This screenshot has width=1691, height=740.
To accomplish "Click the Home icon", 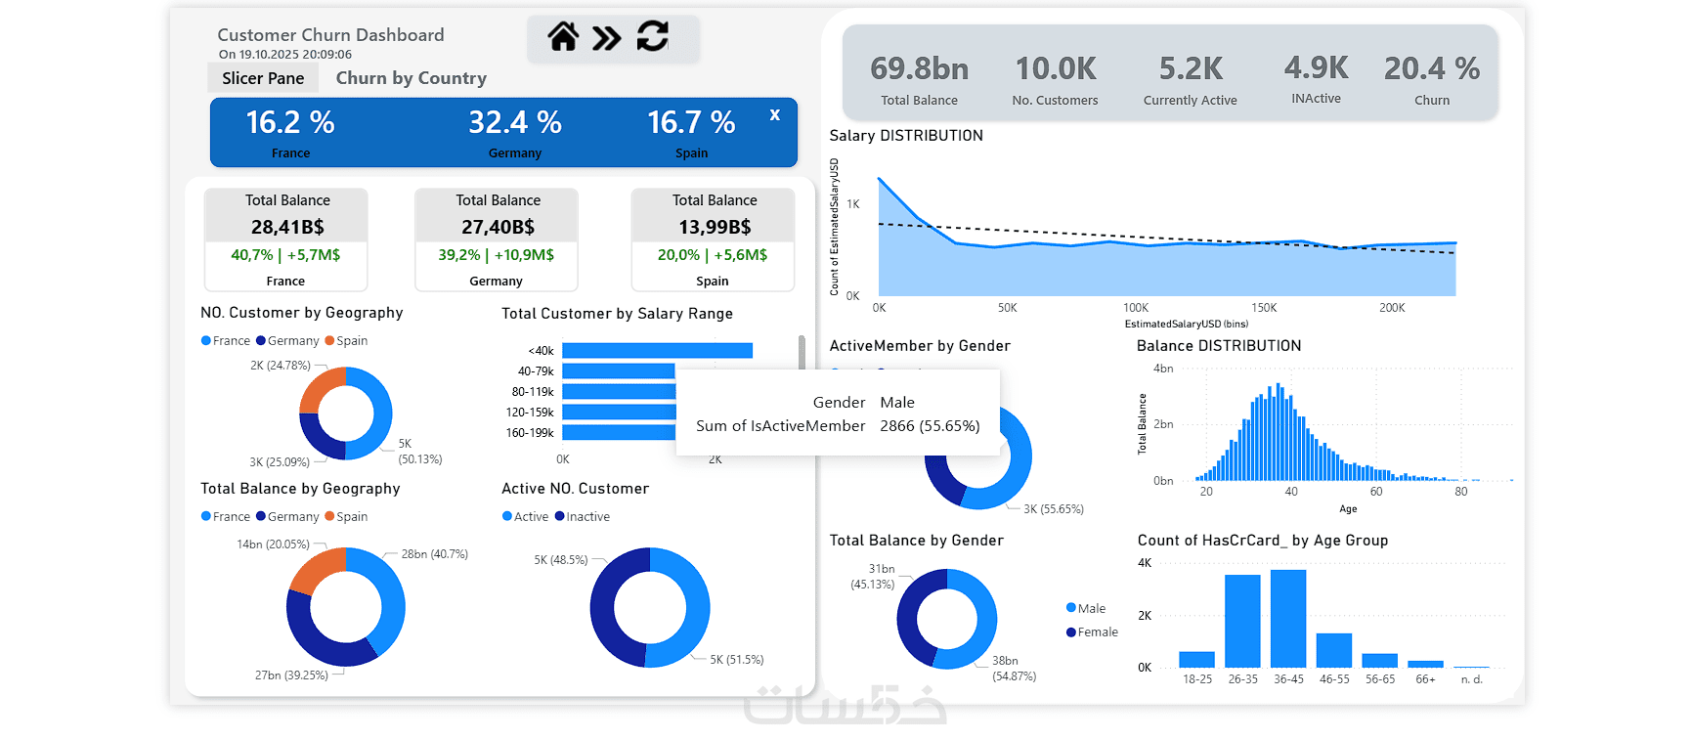I will point(563,37).
